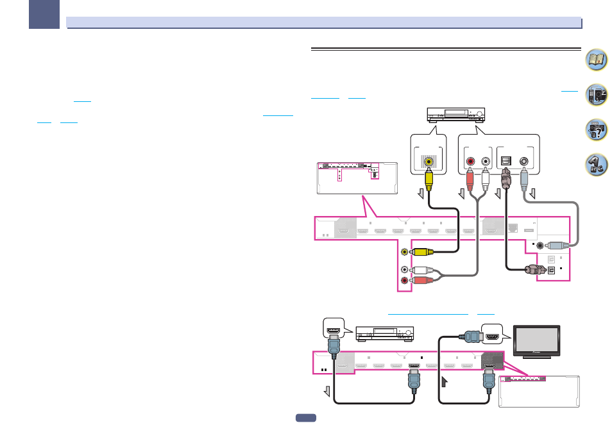Select the flat-screen TV illustration
The height and width of the screenshot is (432, 612).
pos(536,342)
